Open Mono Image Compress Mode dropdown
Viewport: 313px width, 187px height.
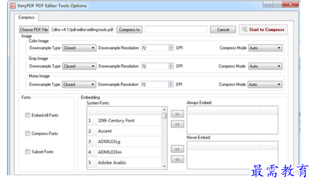tap(265, 85)
